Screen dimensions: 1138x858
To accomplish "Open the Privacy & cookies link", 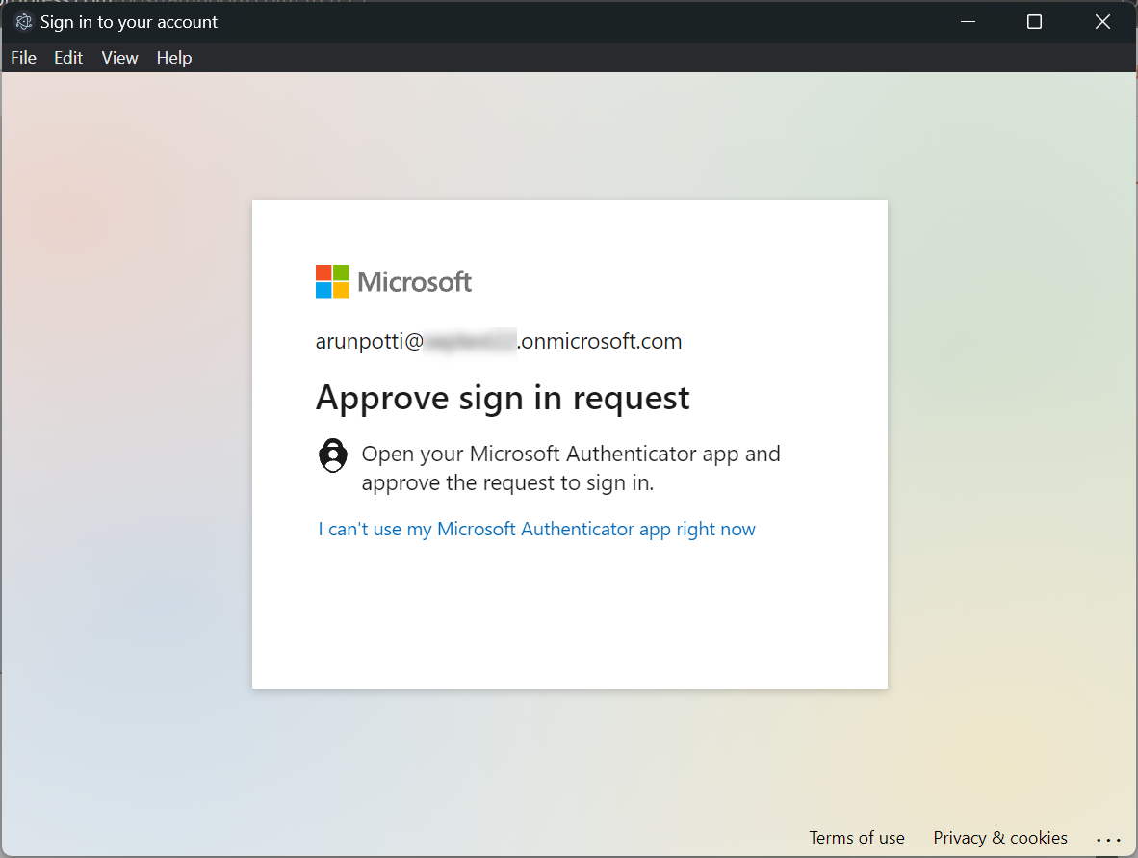I will coord(1000,838).
